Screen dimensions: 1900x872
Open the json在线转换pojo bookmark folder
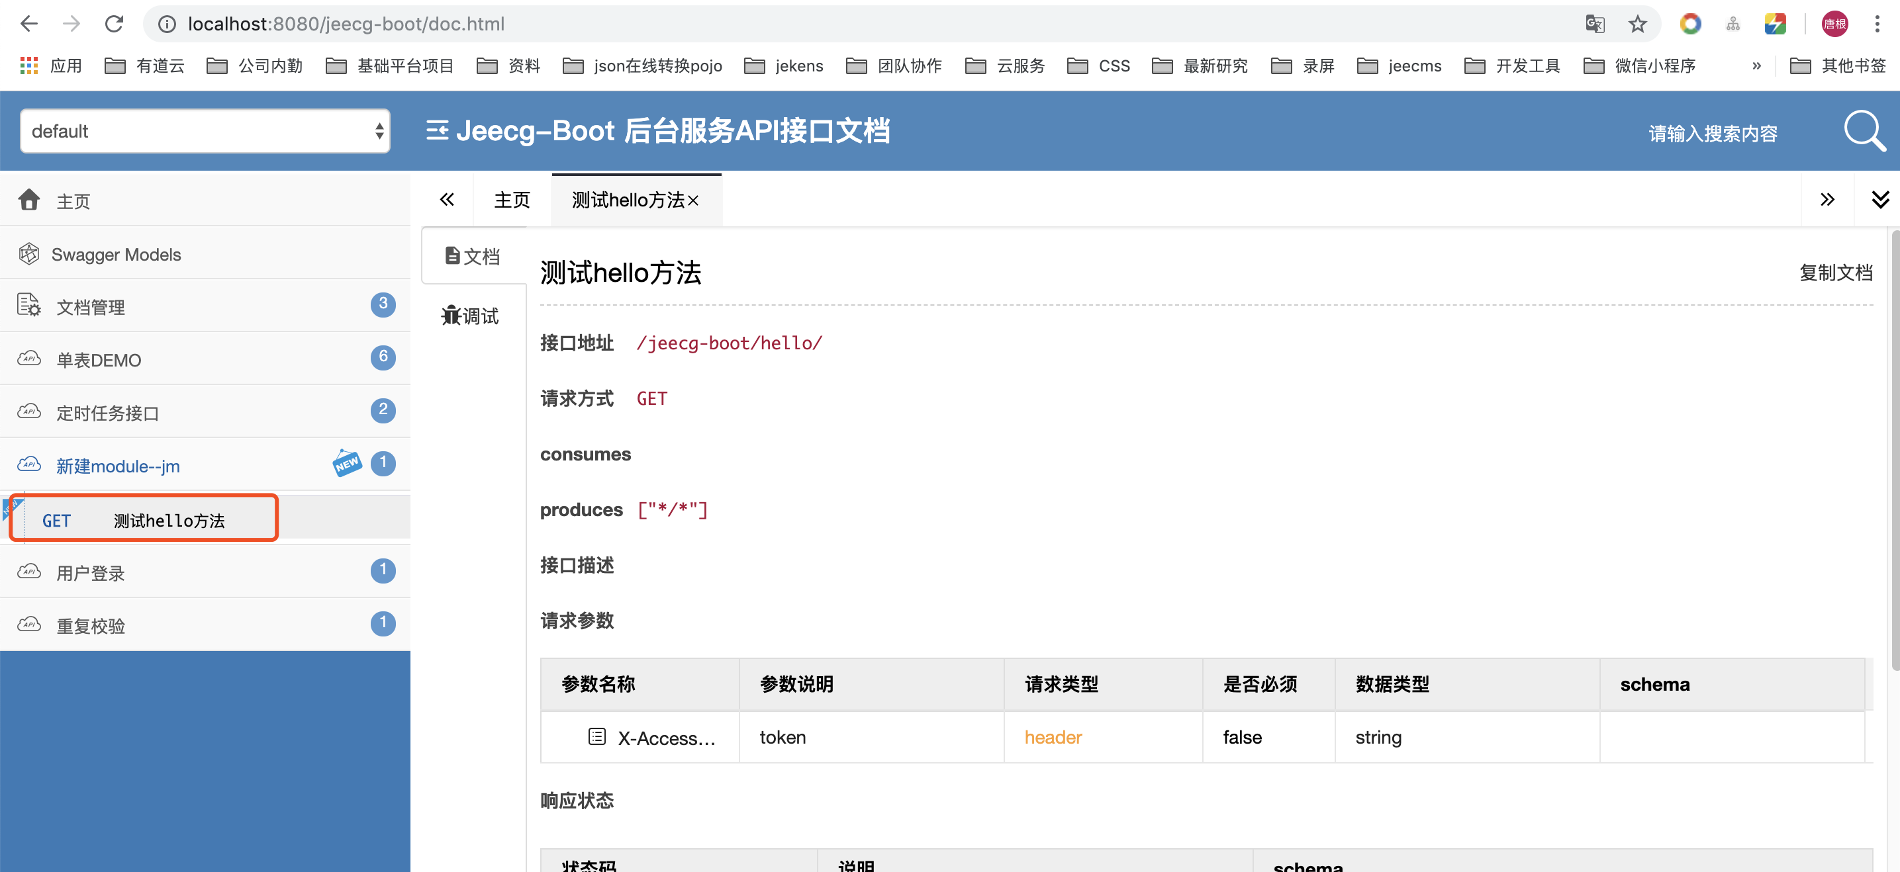coord(642,66)
